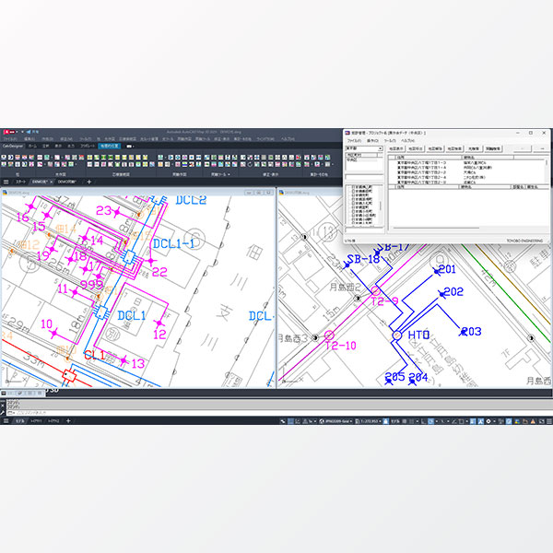Image resolution: width=553 pixels, height=553 pixels.
Task: Click the text field below the ward list
Action: pyautogui.click(x=364, y=177)
